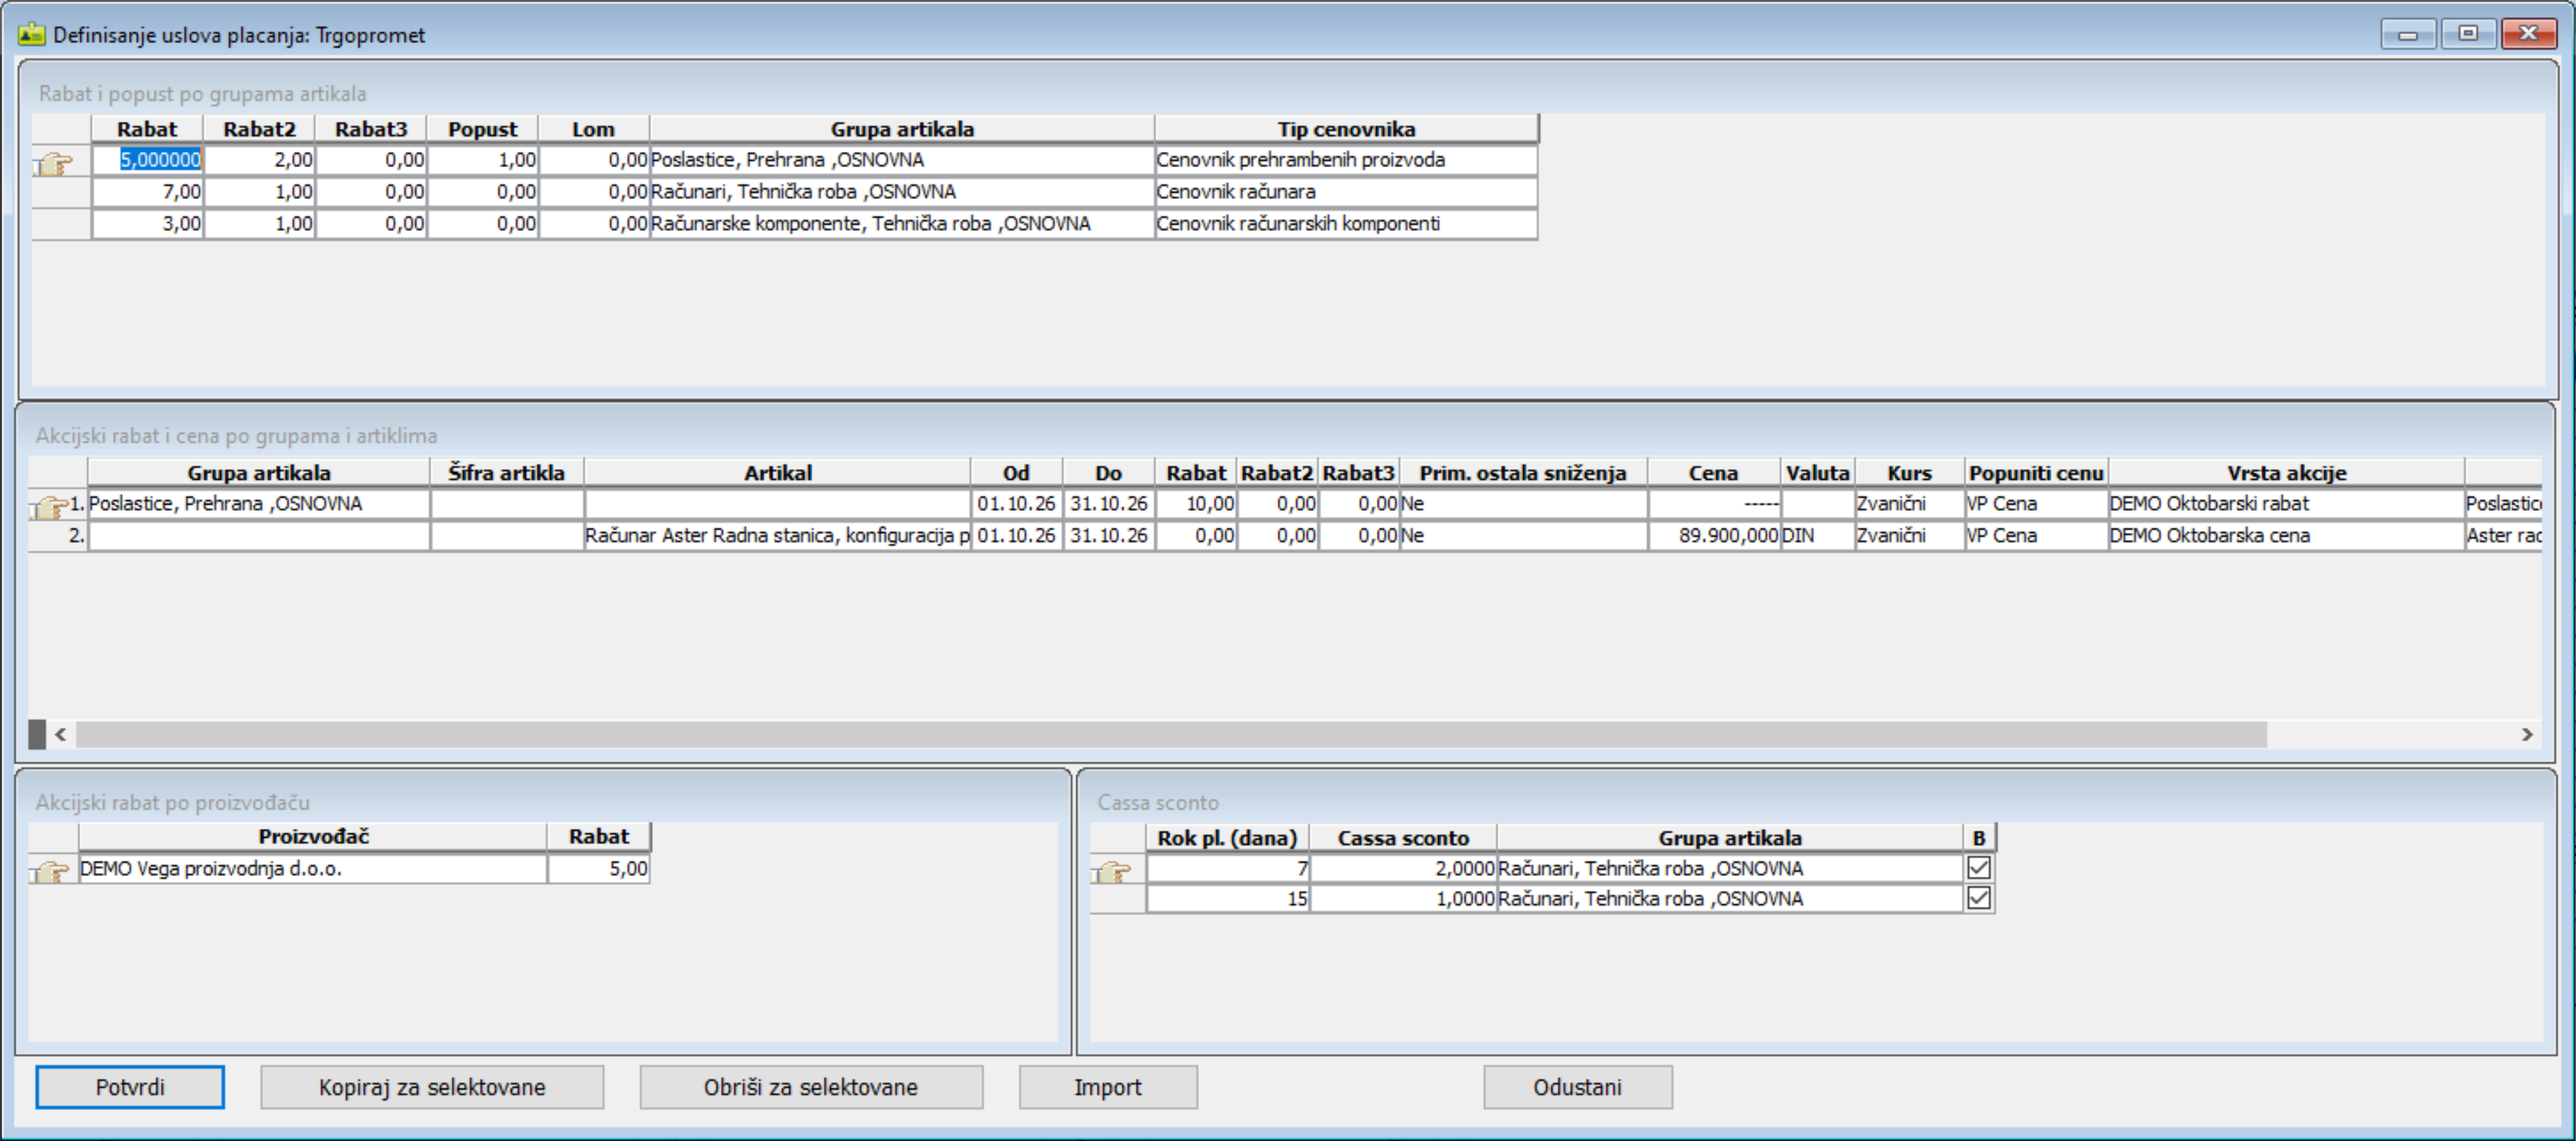Click the Vrsta akcije column header
This screenshot has height=1141, width=2576.
click(2286, 473)
